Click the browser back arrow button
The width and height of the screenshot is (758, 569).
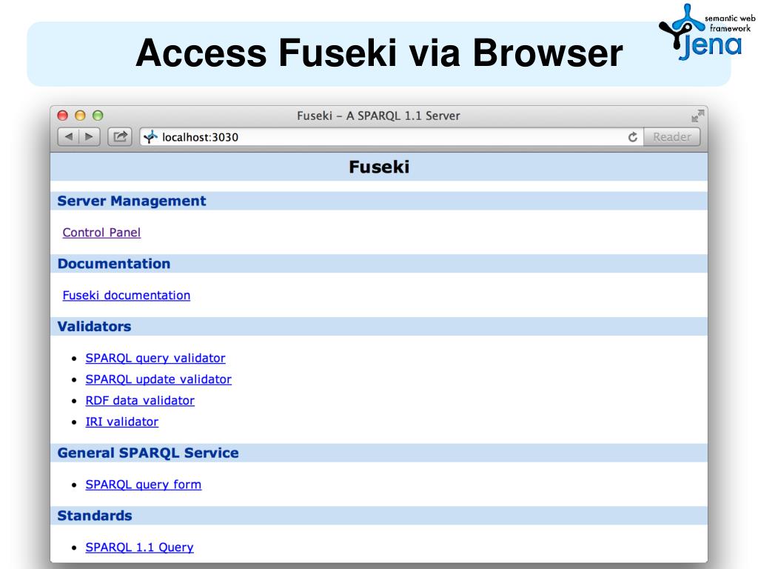68,137
